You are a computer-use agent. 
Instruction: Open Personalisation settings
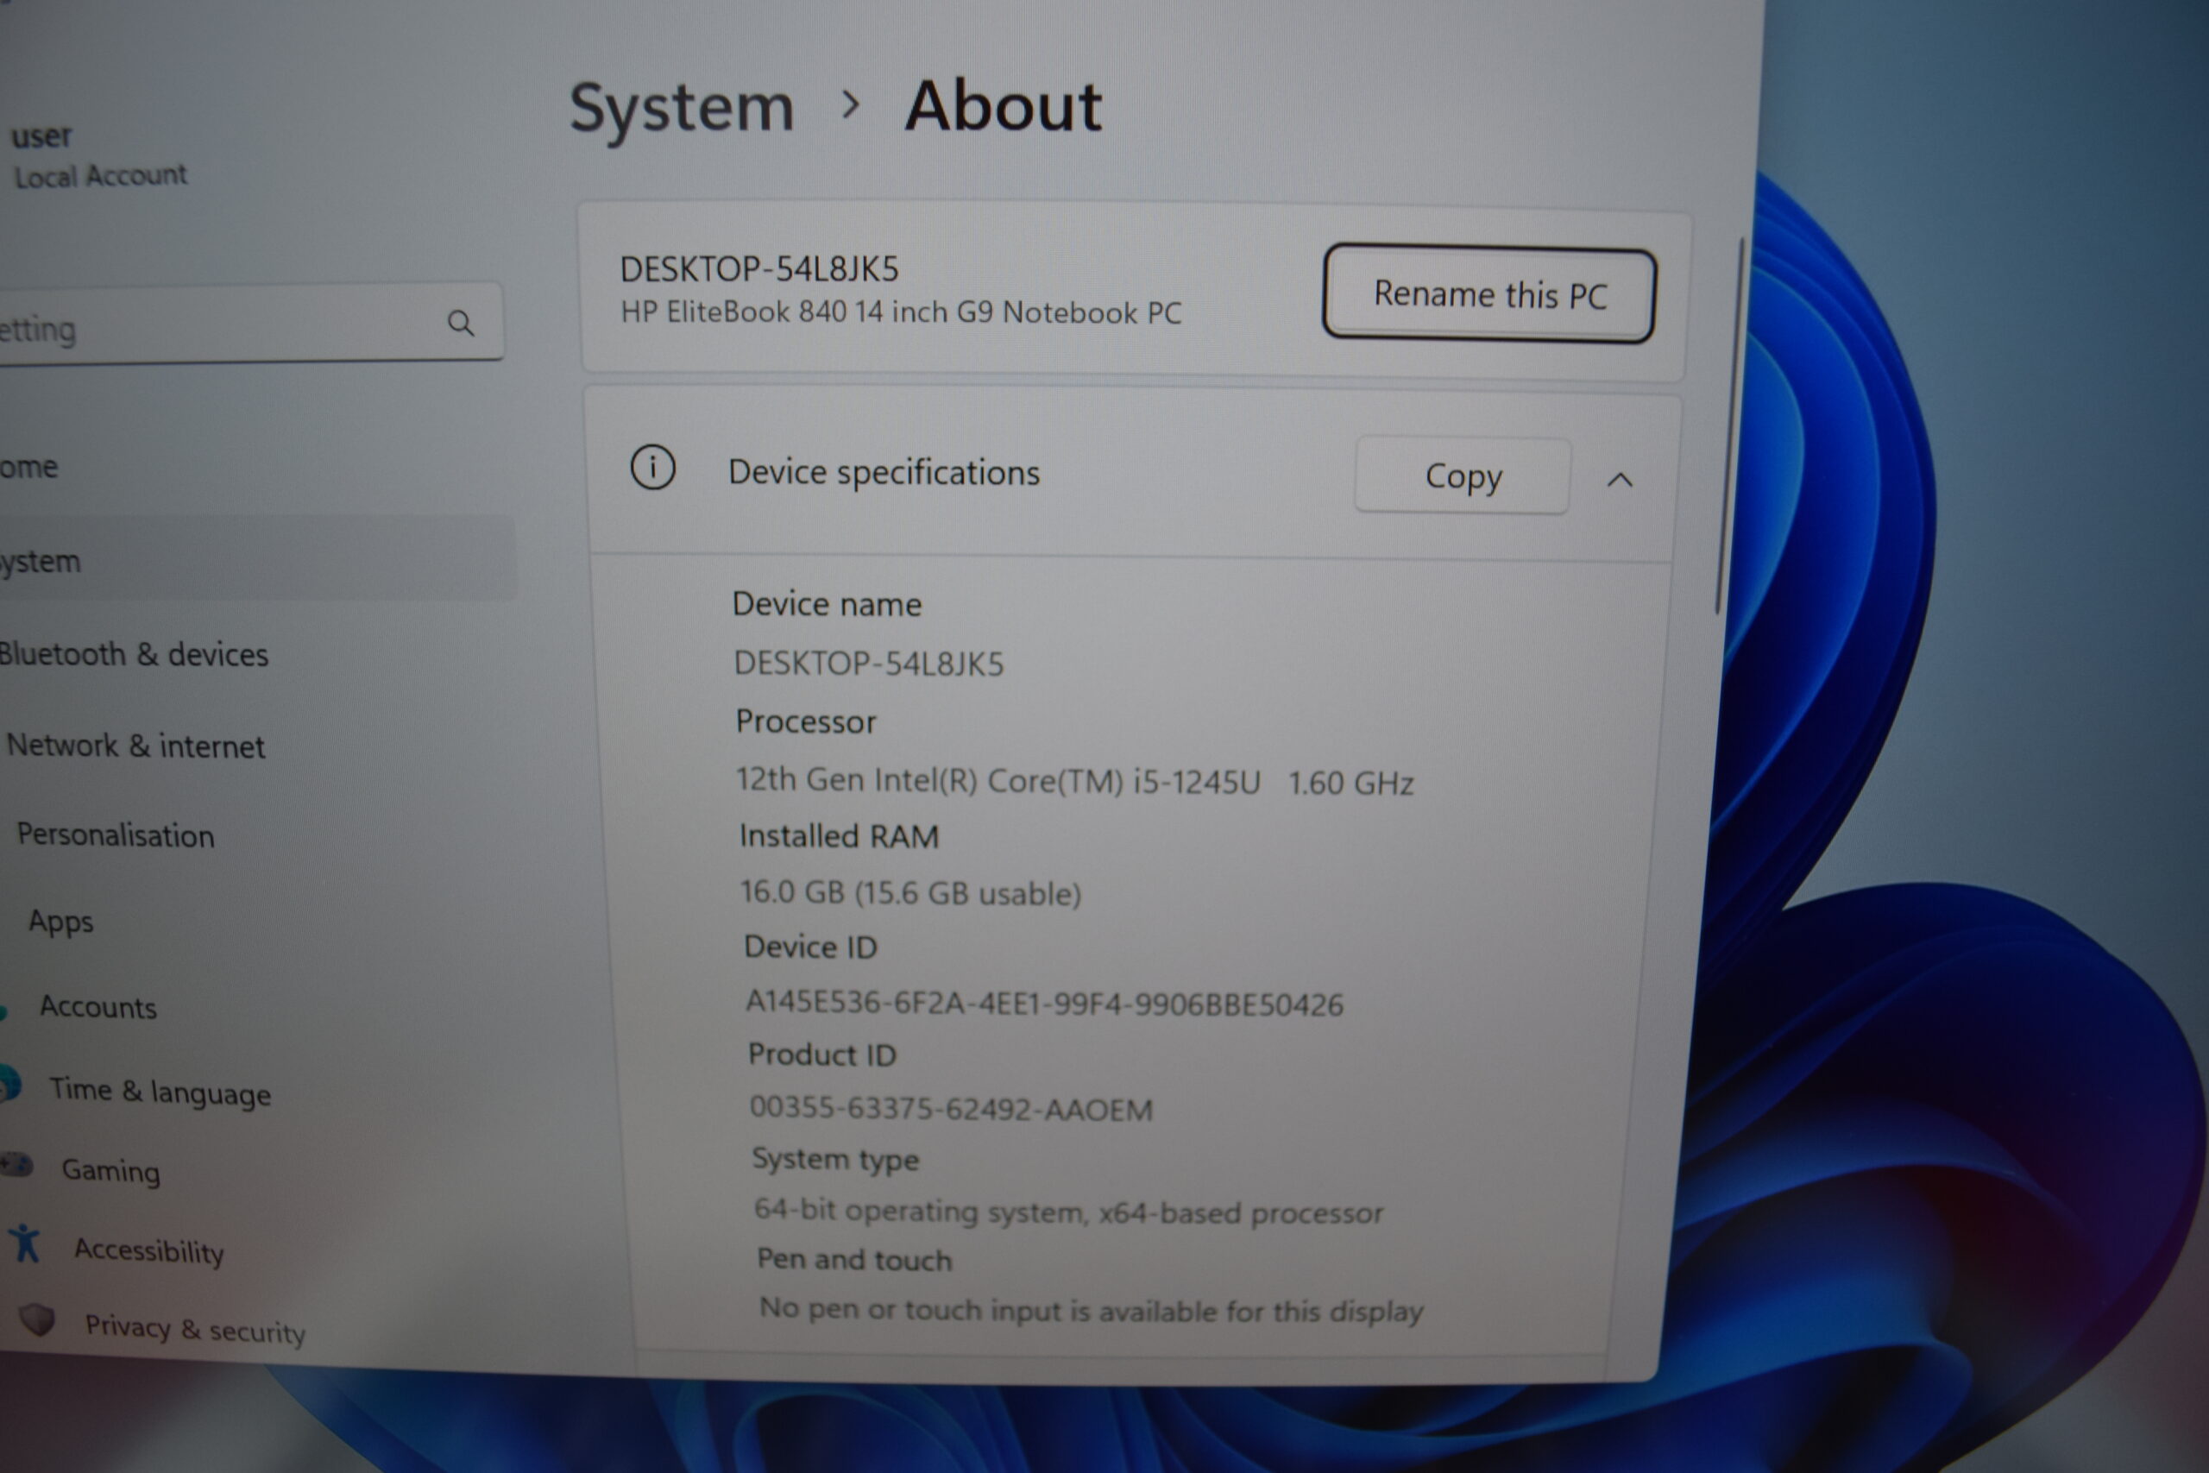coord(116,835)
